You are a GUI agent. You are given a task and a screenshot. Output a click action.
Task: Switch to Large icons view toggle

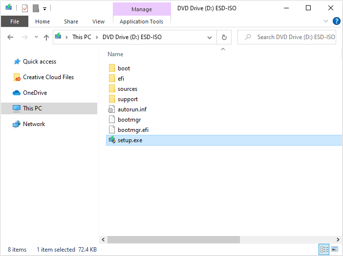[x=335, y=249]
